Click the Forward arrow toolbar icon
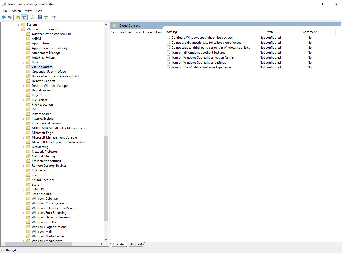This screenshot has height=253, width=342. (x=10, y=18)
